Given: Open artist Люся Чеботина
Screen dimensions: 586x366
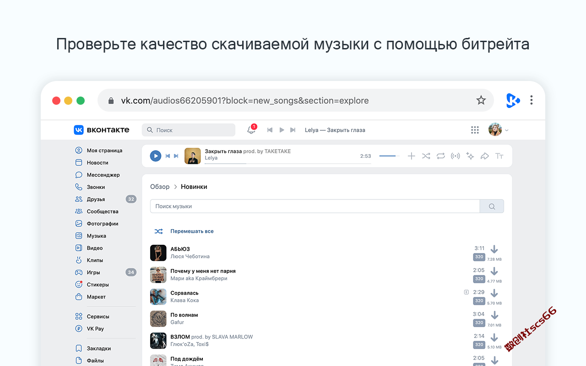Looking at the screenshot, I should click(x=190, y=257).
